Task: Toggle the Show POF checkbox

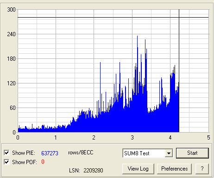Action: coord(6,162)
